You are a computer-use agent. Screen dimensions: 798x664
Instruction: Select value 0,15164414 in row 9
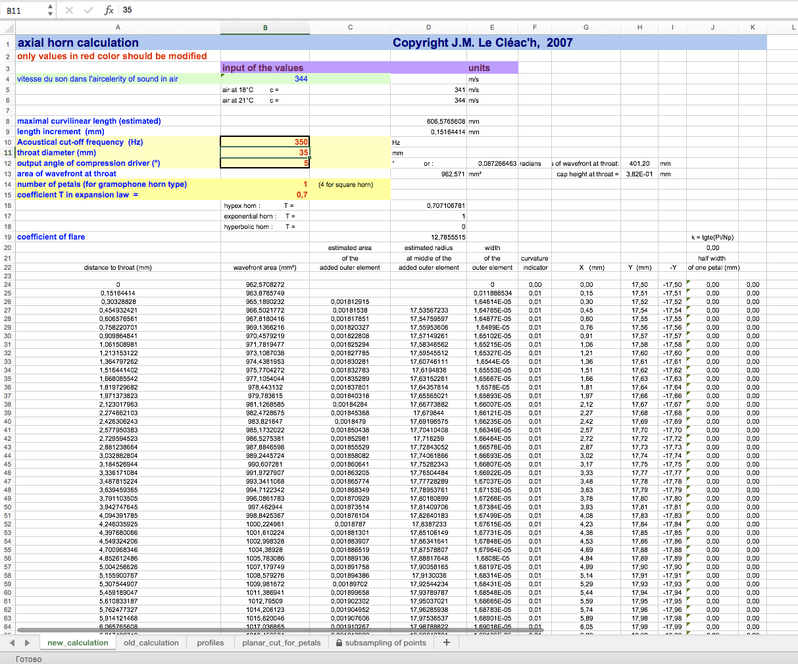448,132
